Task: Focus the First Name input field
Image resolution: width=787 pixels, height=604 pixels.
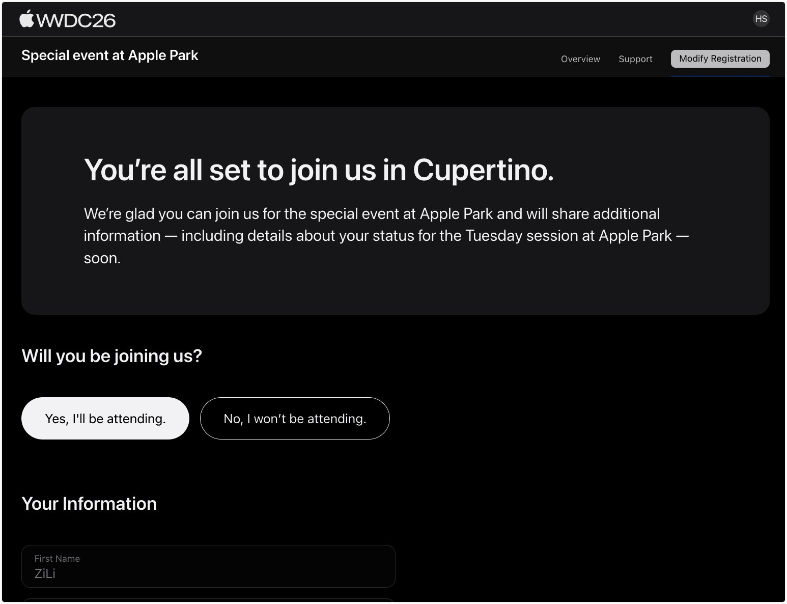Action: [208, 566]
